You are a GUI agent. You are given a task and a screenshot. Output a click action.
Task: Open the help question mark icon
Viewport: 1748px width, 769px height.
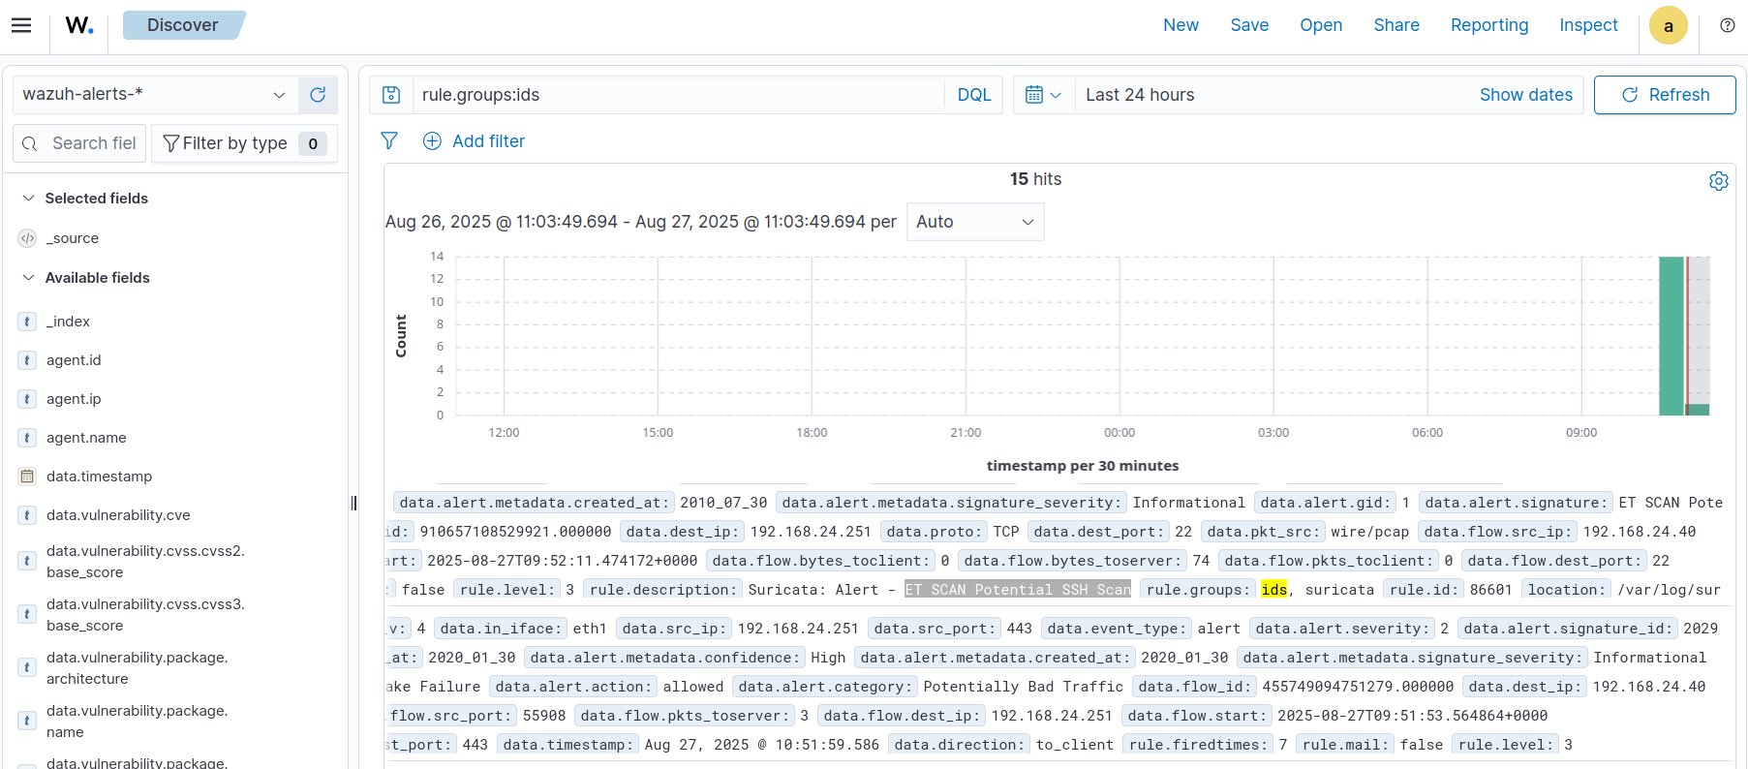pos(1727,25)
